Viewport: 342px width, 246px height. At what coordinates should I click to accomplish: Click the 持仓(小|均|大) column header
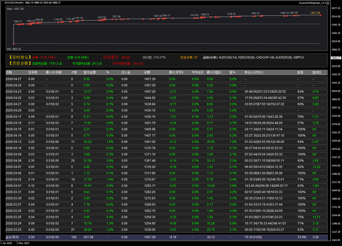(x=254, y=72)
